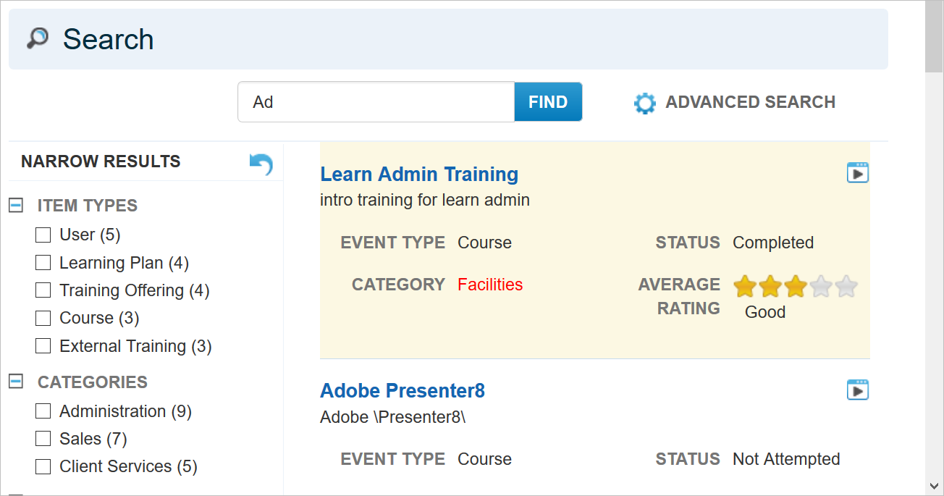Check the External Training filter
The image size is (944, 496).
pyautogui.click(x=43, y=345)
